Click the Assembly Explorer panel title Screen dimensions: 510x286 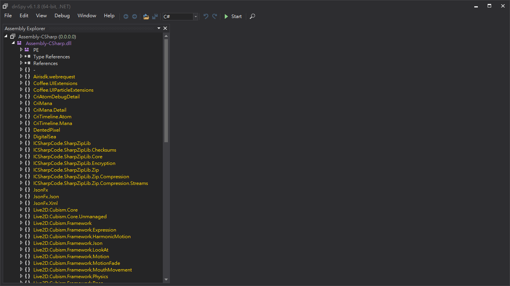(25, 28)
